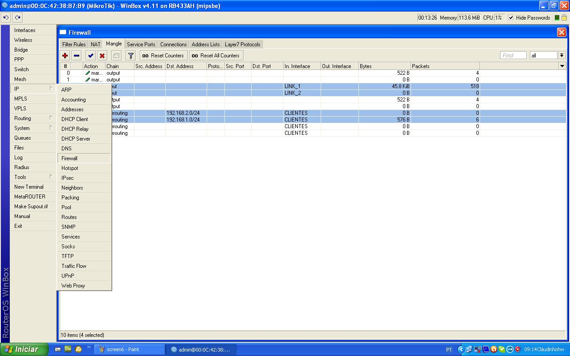Open the 'all' filter dropdown
The height and width of the screenshot is (356, 570).
point(562,55)
